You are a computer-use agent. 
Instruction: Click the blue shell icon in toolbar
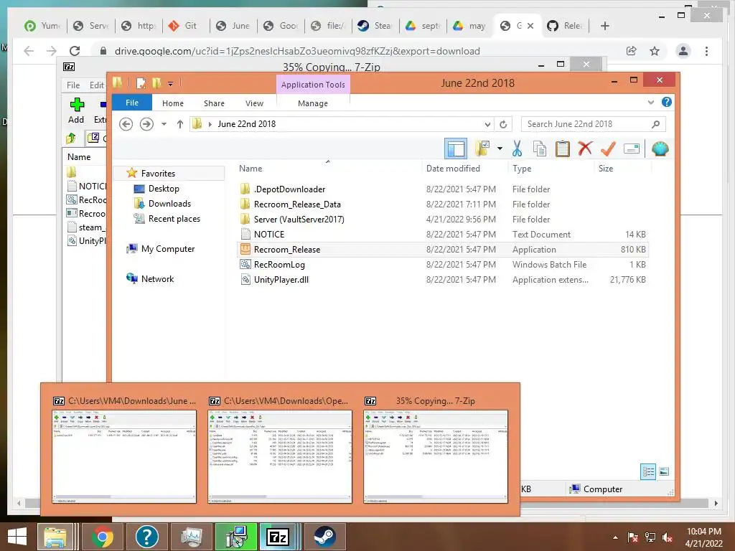(x=660, y=149)
